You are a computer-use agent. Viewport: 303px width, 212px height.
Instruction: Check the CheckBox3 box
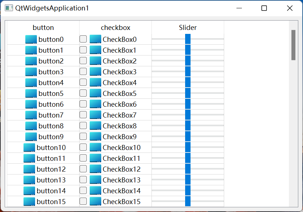83,71
